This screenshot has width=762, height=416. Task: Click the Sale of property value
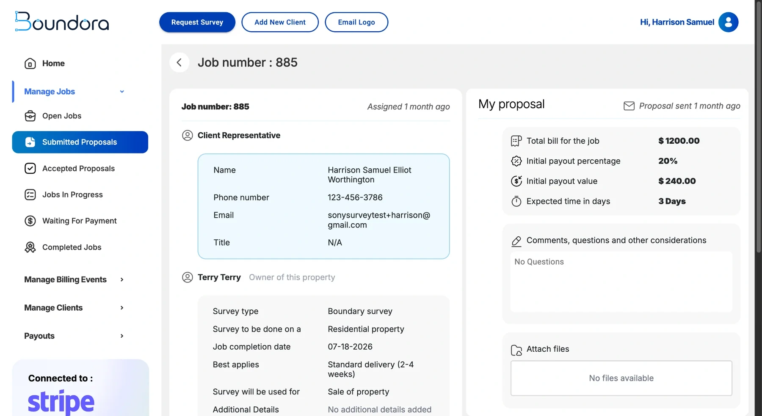359,392
